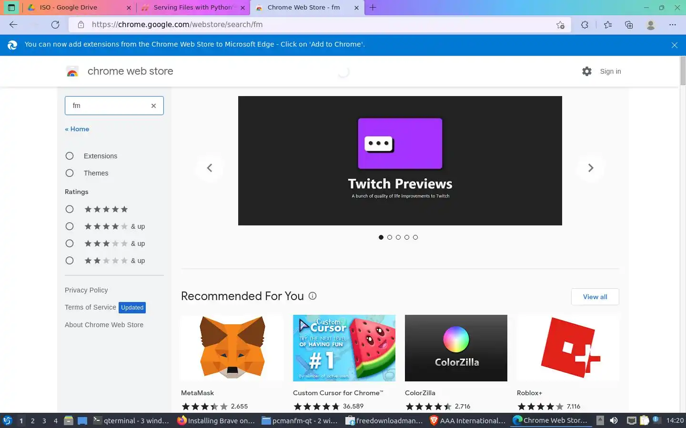
Task: Open the ColorZilla extension thumbnail
Action: pos(456,348)
